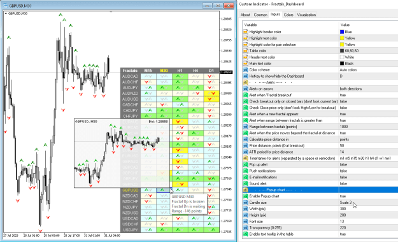Select the Popup chart section header row
Screen dimensions: 398x242
tap(320, 190)
